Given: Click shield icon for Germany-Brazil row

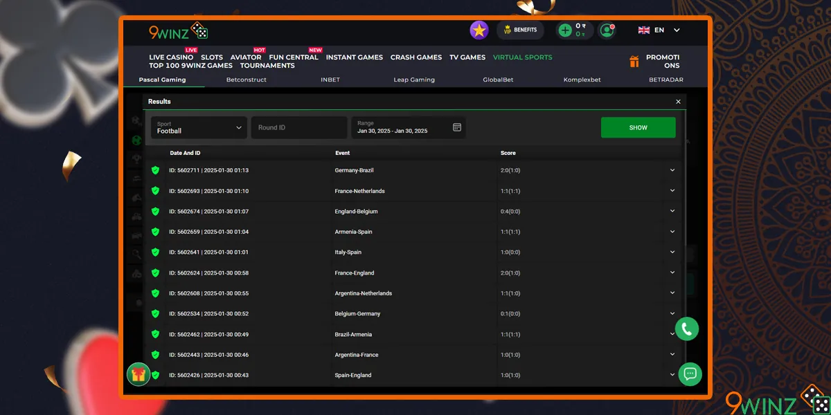Looking at the screenshot, I should pos(155,170).
